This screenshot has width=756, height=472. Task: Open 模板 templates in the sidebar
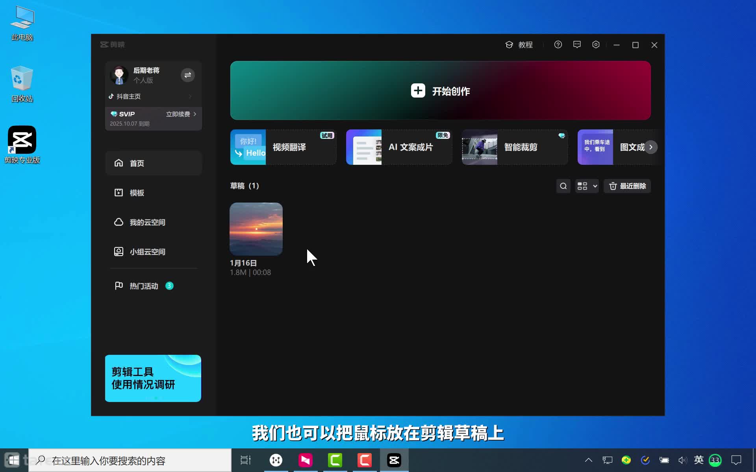coord(154,193)
